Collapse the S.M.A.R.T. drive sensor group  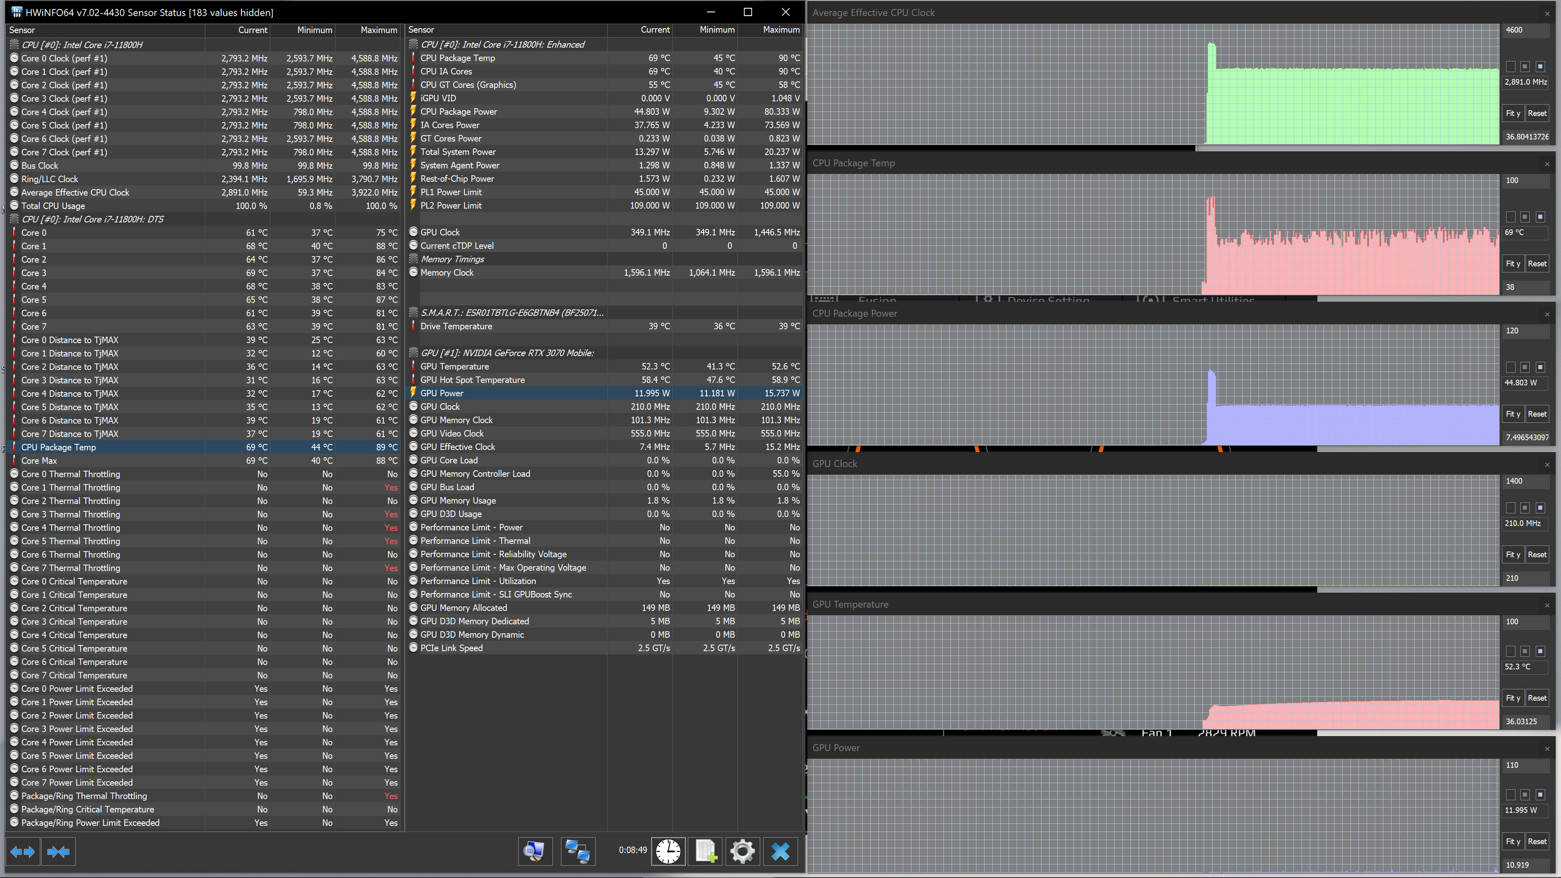[511, 313]
